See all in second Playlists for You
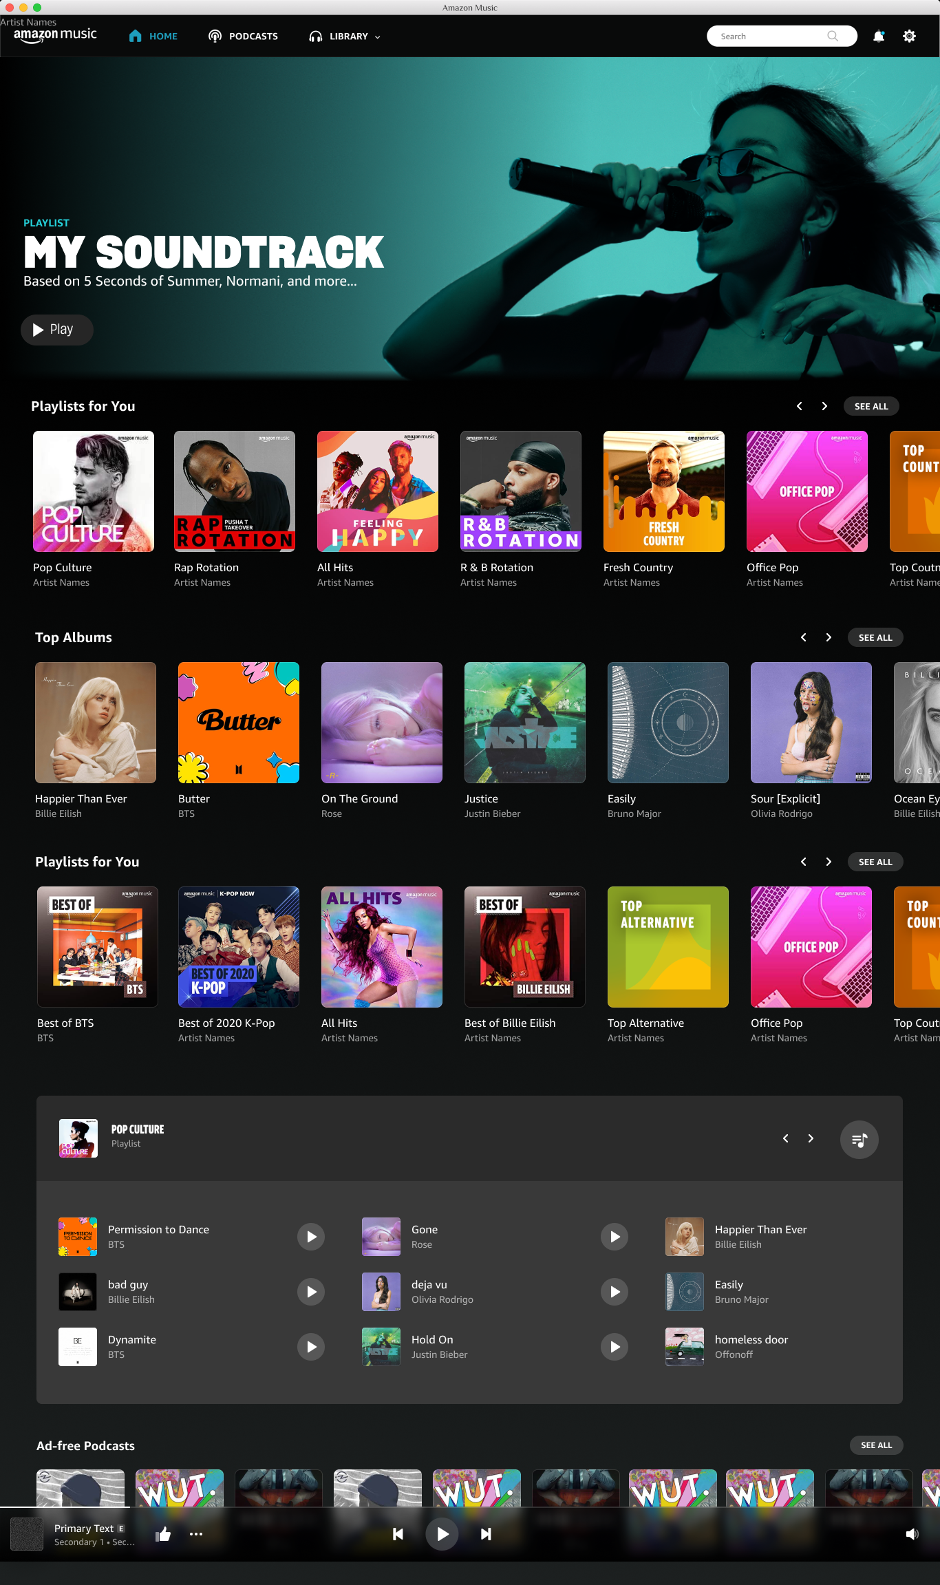Image resolution: width=940 pixels, height=1585 pixels. pyautogui.click(x=875, y=862)
